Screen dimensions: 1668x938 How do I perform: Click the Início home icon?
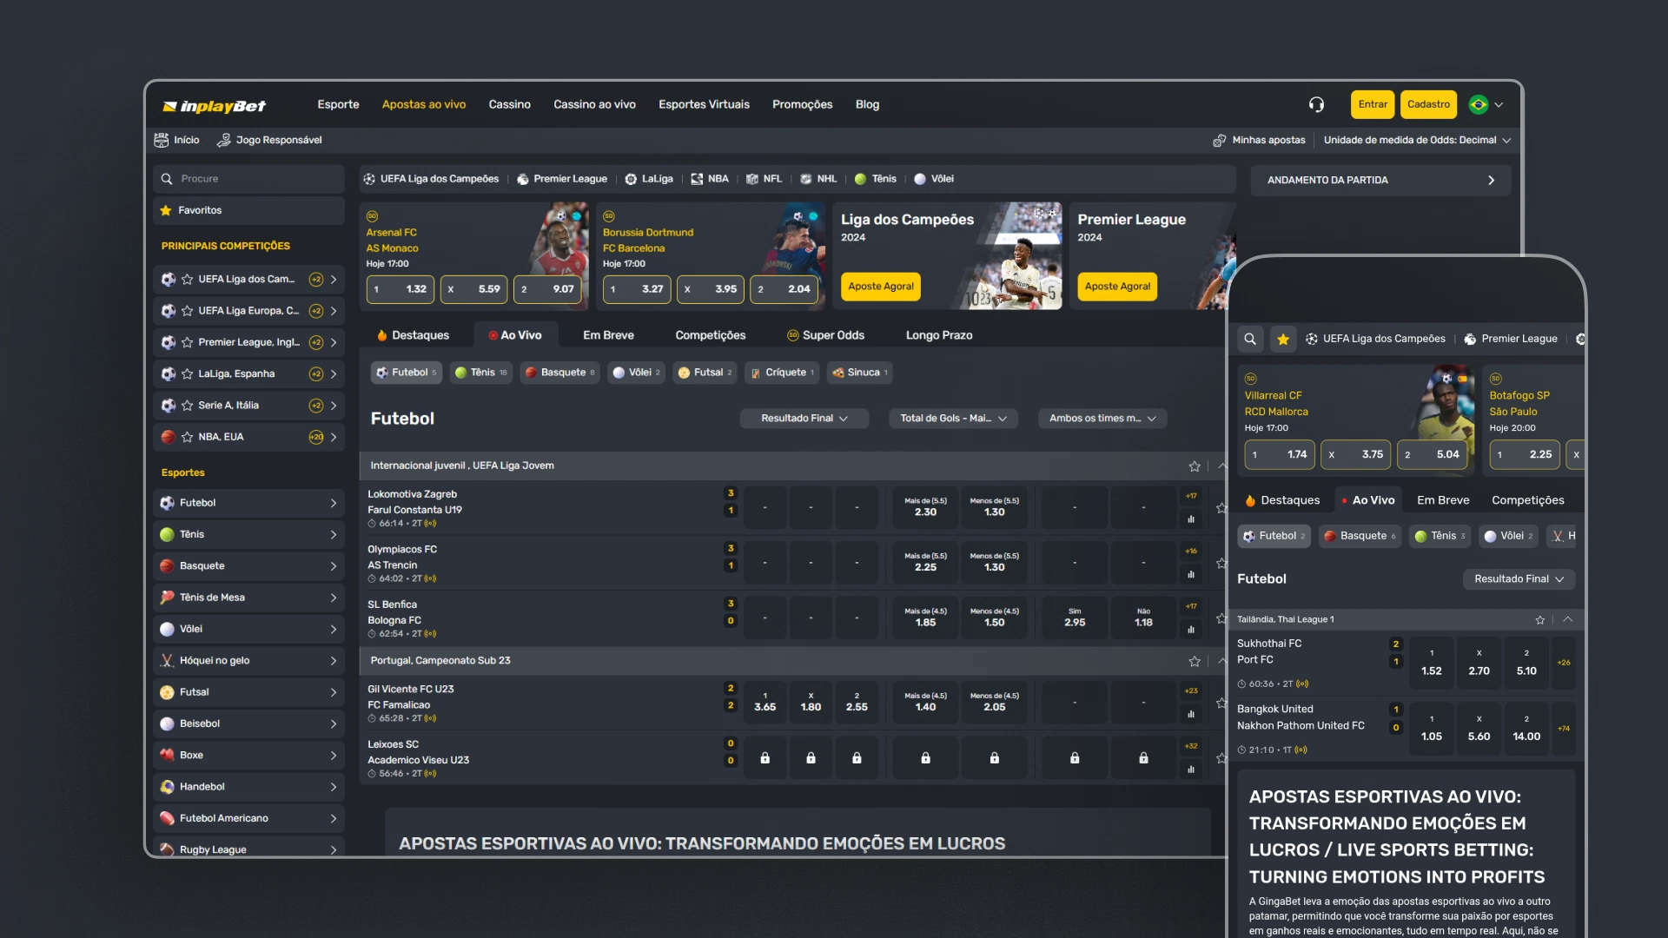pos(162,140)
